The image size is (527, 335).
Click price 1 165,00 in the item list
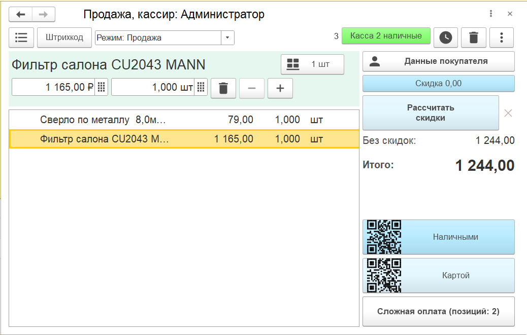point(234,139)
